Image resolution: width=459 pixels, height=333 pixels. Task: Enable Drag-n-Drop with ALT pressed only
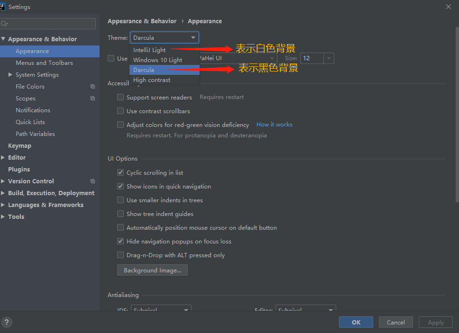point(120,255)
